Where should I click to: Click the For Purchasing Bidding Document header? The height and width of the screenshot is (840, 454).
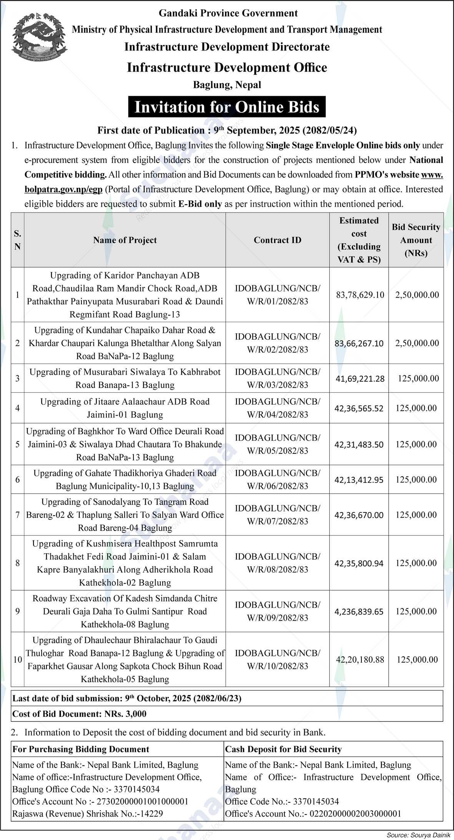(x=81, y=749)
